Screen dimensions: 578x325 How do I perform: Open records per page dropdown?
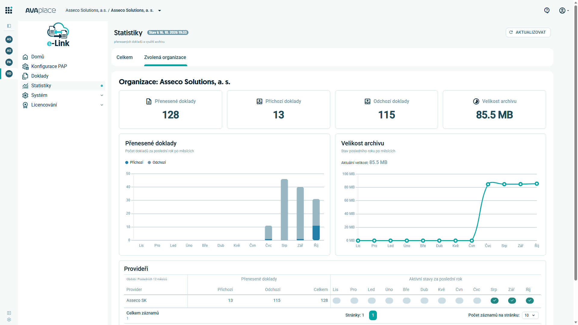530,315
